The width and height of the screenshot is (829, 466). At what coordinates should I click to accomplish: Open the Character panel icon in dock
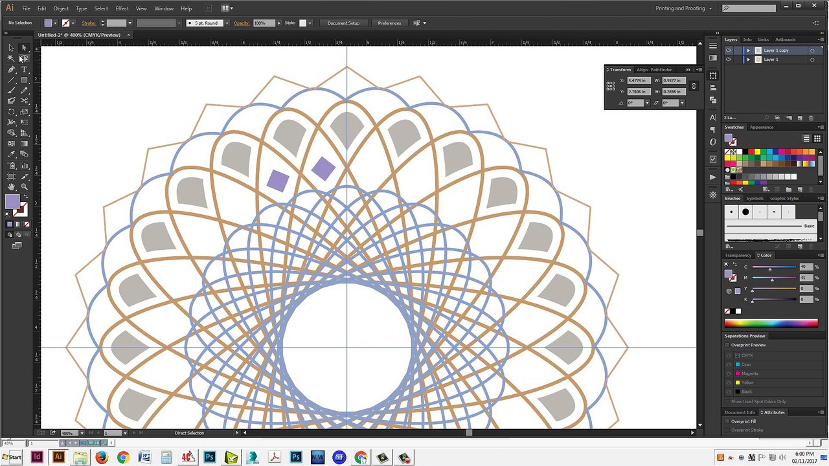click(713, 118)
